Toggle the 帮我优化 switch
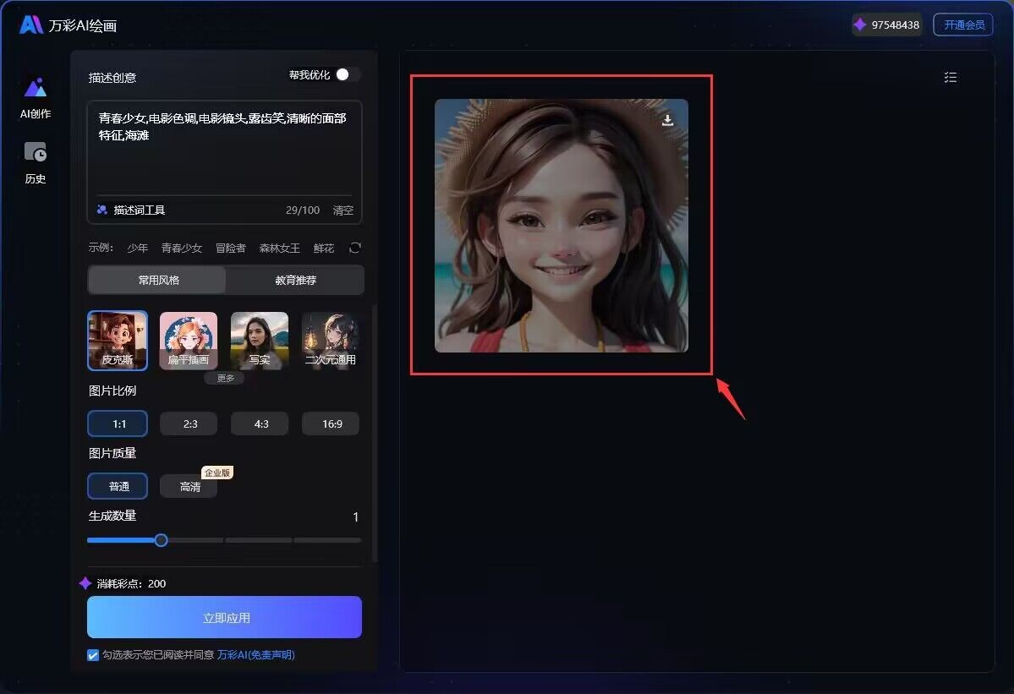1014x694 pixels. (347, 74)
